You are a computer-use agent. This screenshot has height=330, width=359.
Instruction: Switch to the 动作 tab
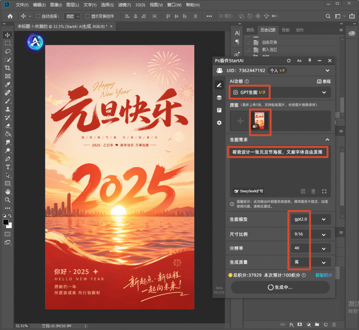pyautogui.click(x=299, y=30)
